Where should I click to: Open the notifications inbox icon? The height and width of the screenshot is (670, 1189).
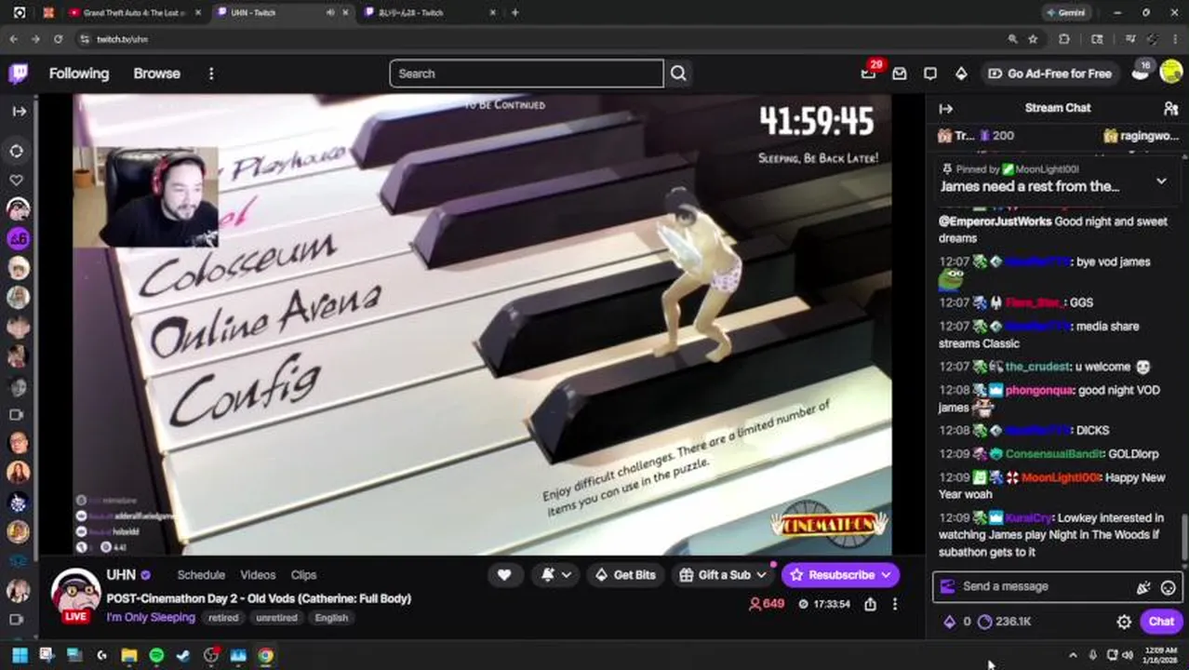click(900, 74)
